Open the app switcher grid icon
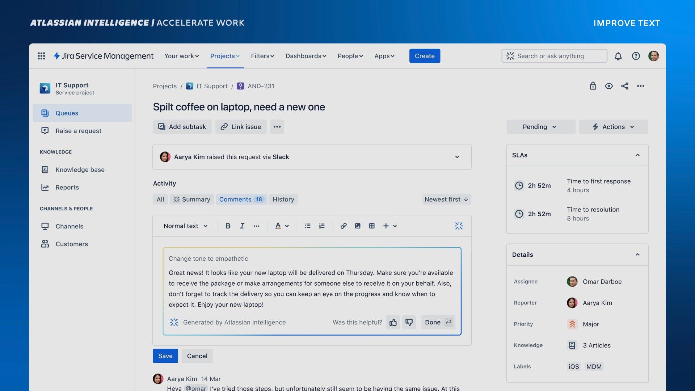The height and width of the screenshot is (391, 695). (41, 56)
